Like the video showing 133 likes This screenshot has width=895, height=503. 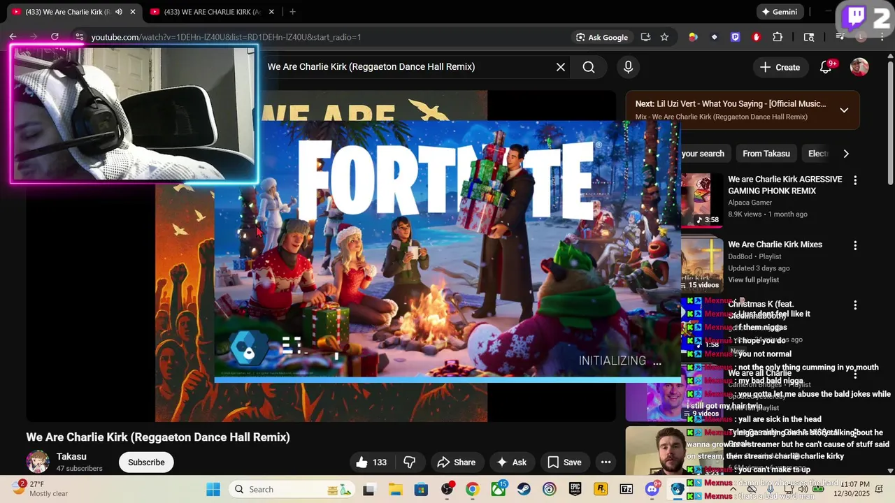371,462
